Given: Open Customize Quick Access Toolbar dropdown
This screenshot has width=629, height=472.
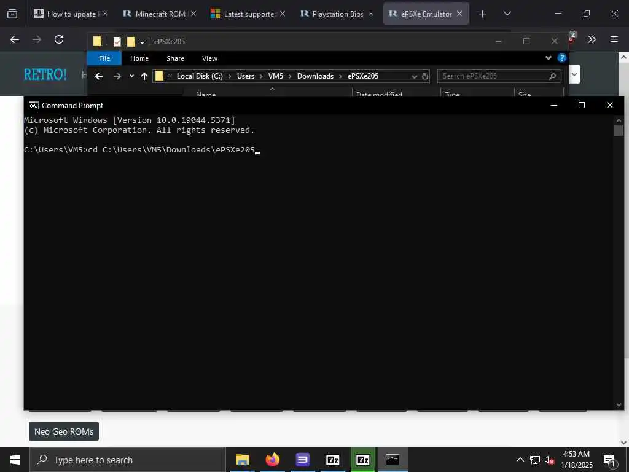Looking at the screenshot, I should coord(142,42).
